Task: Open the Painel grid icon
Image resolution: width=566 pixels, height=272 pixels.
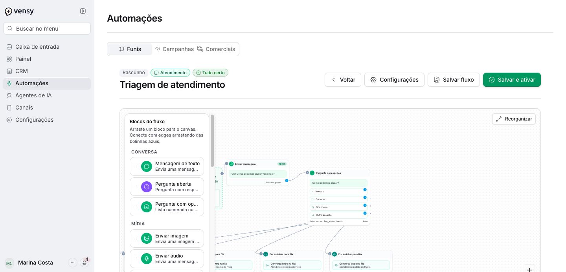Action: [x=9, y=59]
